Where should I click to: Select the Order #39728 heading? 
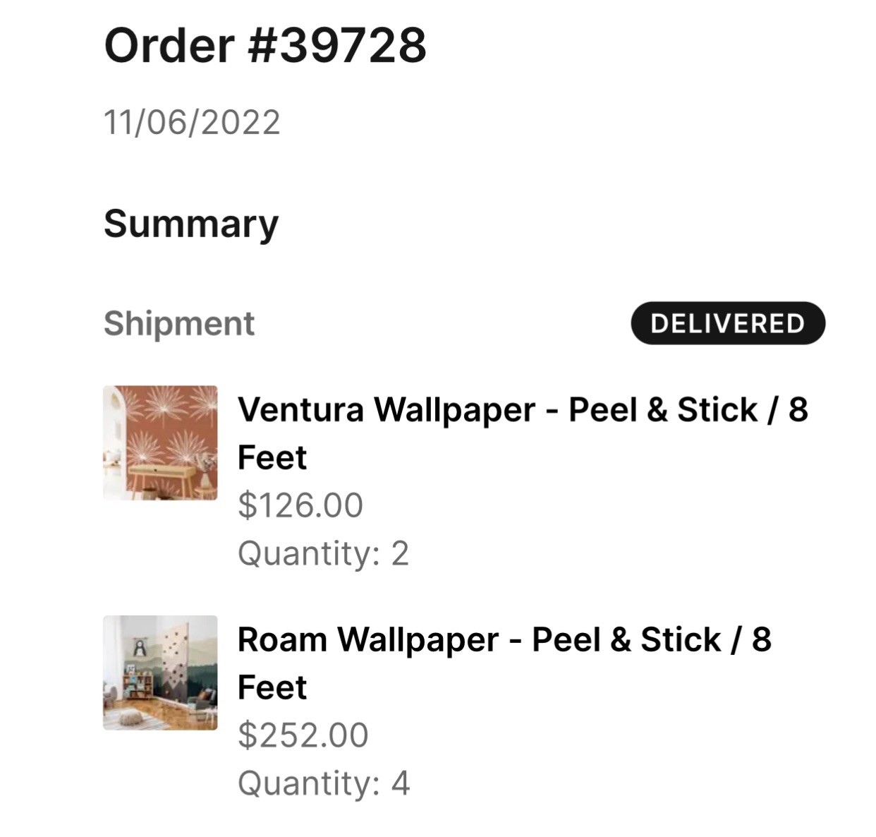264,45
